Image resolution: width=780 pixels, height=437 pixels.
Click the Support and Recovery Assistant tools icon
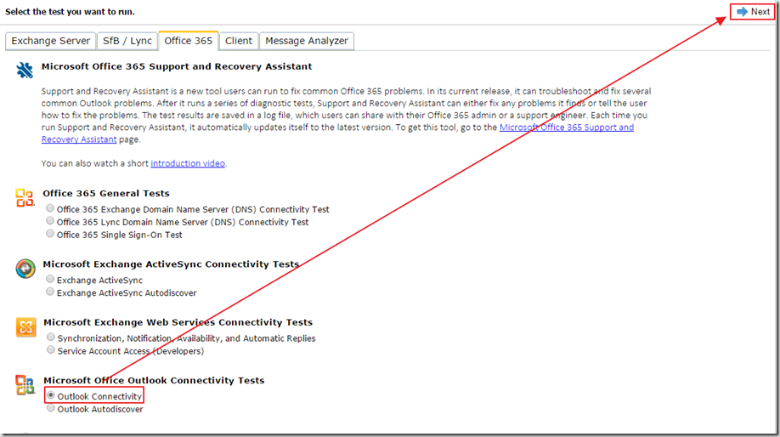[25, 70]
